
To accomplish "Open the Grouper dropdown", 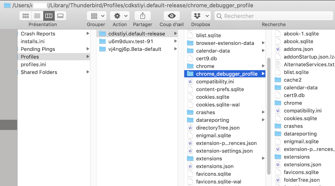I will (96, 16).
